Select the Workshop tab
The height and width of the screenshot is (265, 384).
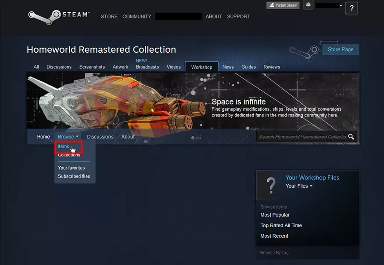[x=201, y=67]
